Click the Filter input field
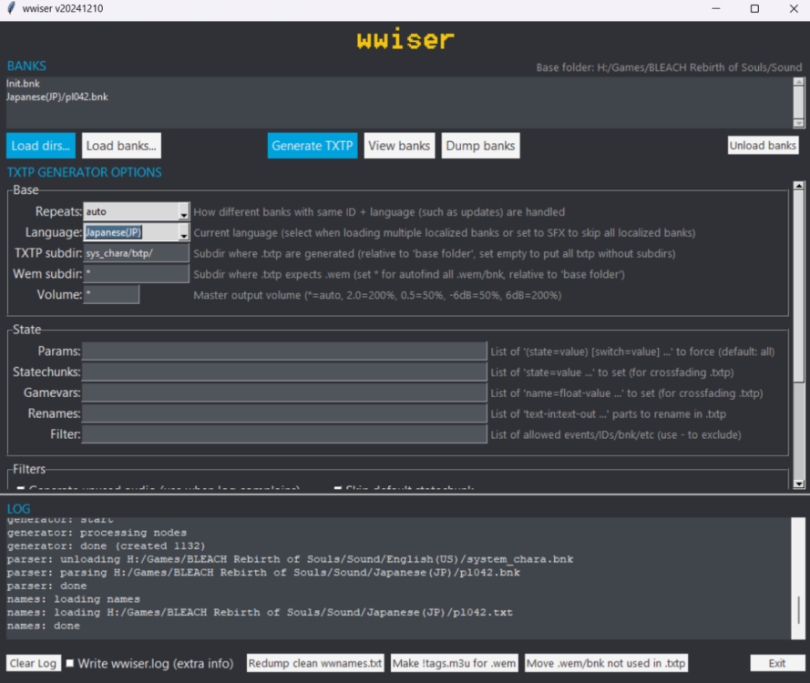This screenshot has width=810, height=683. [284, 434]
